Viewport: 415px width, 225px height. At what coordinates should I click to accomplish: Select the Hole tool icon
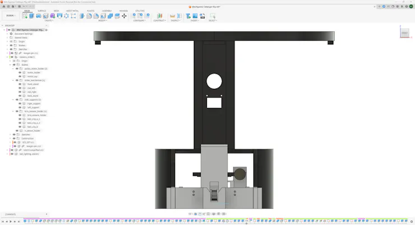coord(45,16)
